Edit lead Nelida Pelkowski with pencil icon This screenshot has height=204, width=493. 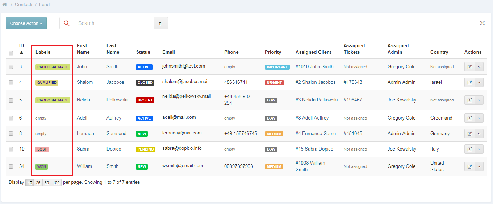coord(469,100)
